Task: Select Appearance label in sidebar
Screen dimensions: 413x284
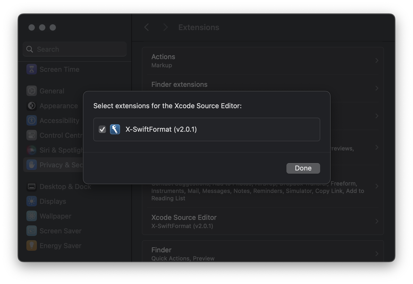Action: pos(59,106)
